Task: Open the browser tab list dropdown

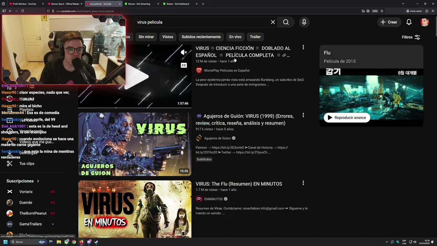Action: coord(403,4)
